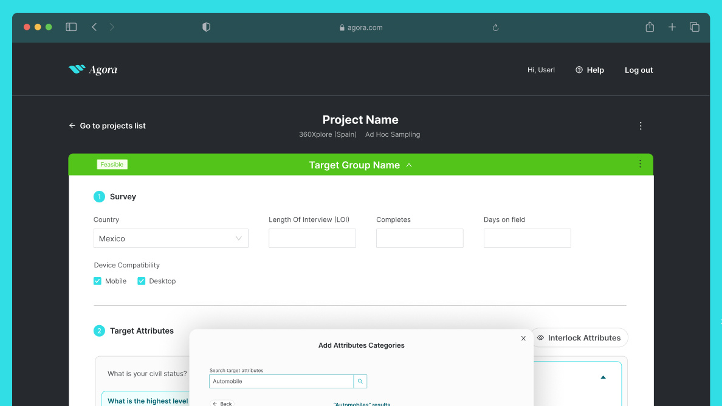722x406 pixels.
Task: Uncheck the Desktop device checkbox
Action: coord(142,281)
